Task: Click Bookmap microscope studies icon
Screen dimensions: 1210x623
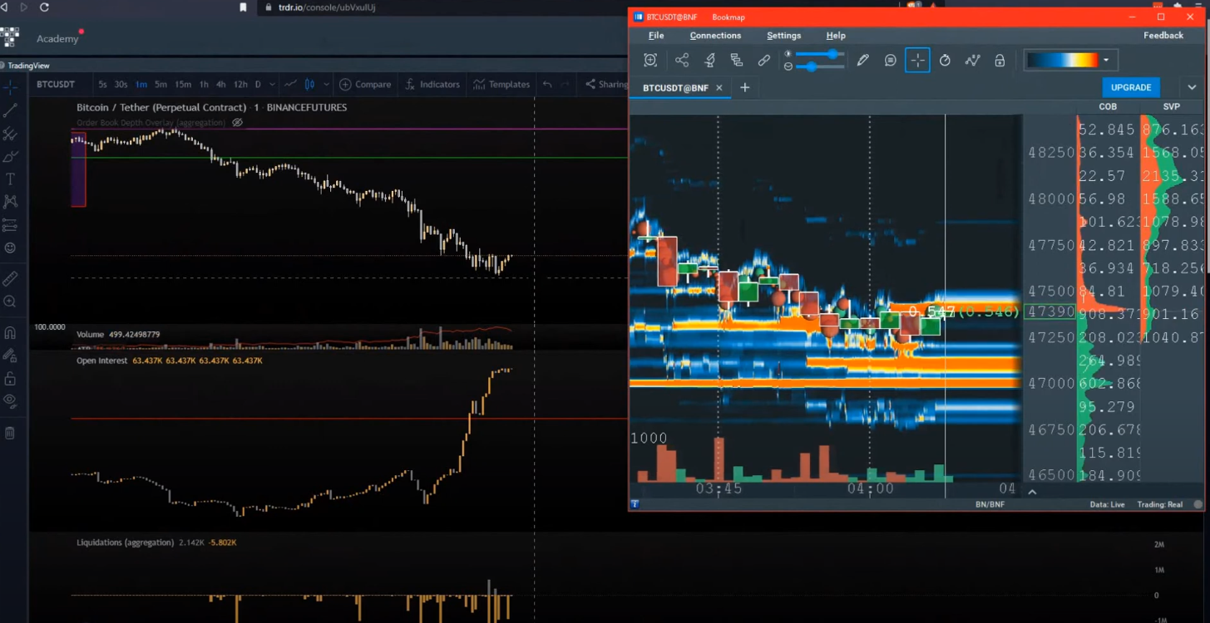Action: point(709,60)
